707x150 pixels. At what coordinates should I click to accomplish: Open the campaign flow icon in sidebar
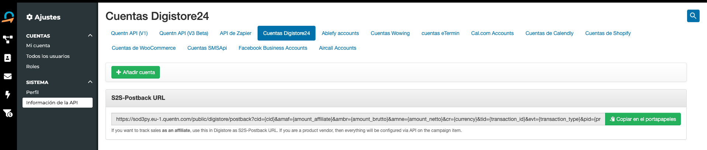click(x=8, y=39)
